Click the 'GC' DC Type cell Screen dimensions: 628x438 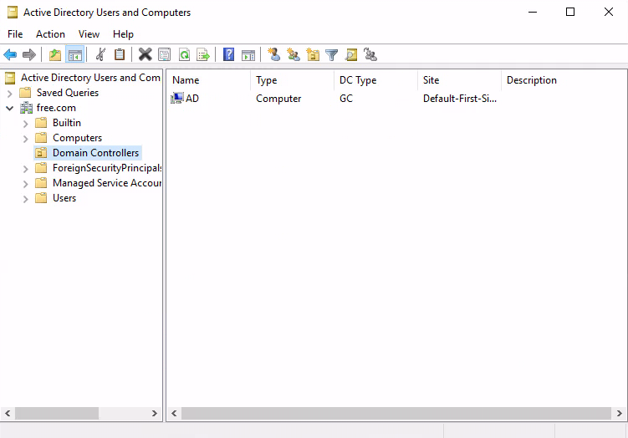[x=346, y=99]
